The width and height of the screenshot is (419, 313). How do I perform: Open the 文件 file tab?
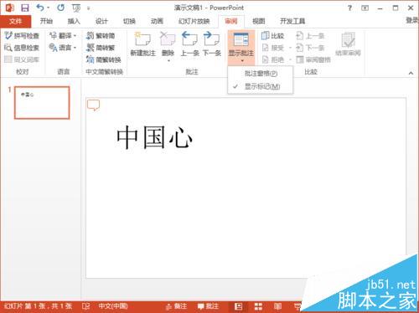pyautogui.click(x=16, y=21)
